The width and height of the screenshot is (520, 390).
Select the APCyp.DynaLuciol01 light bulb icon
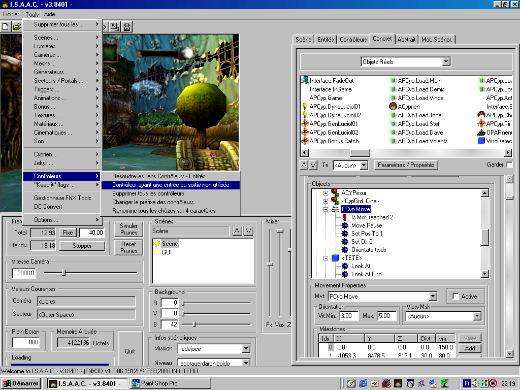(305, 107)
